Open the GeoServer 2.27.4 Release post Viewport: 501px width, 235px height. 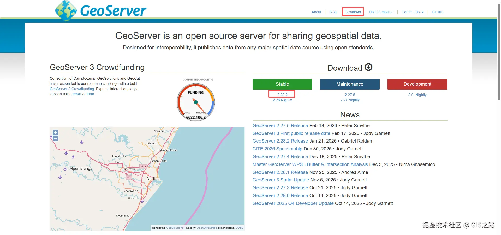(280, 157)
